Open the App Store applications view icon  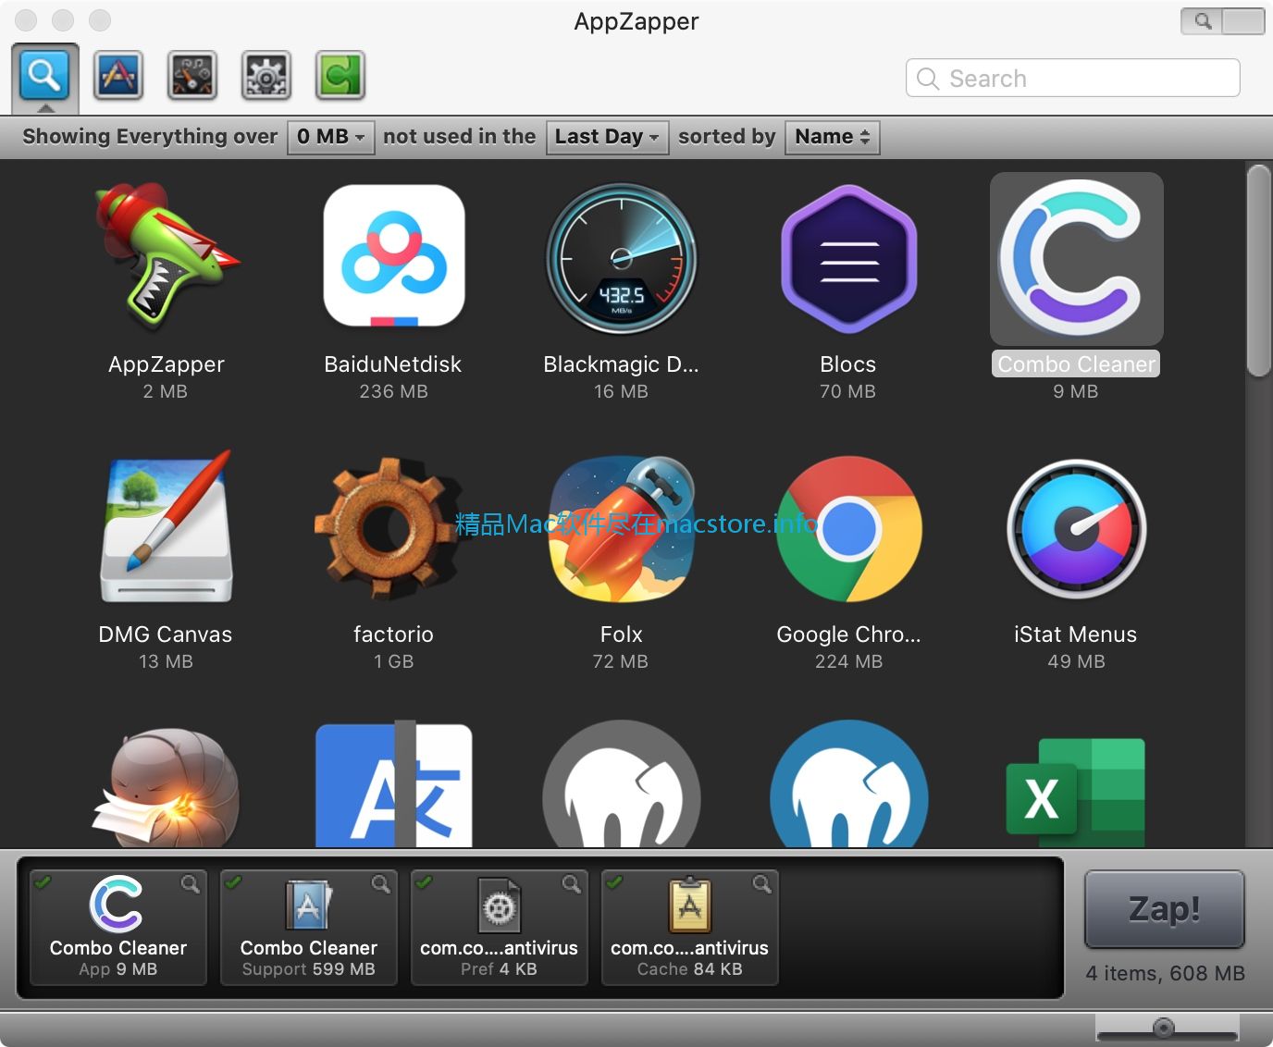pyautogui.click(x=118, y=75)
